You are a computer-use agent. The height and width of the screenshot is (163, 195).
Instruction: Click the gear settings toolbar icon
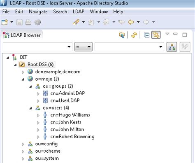[37, 22]
